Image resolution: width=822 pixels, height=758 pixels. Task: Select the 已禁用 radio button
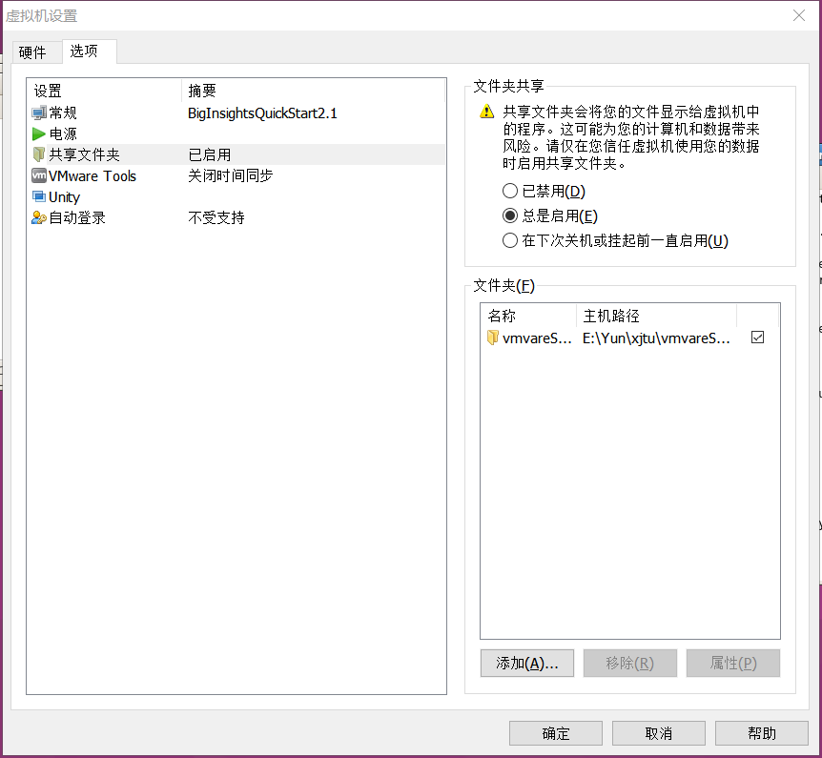[510, 191]
